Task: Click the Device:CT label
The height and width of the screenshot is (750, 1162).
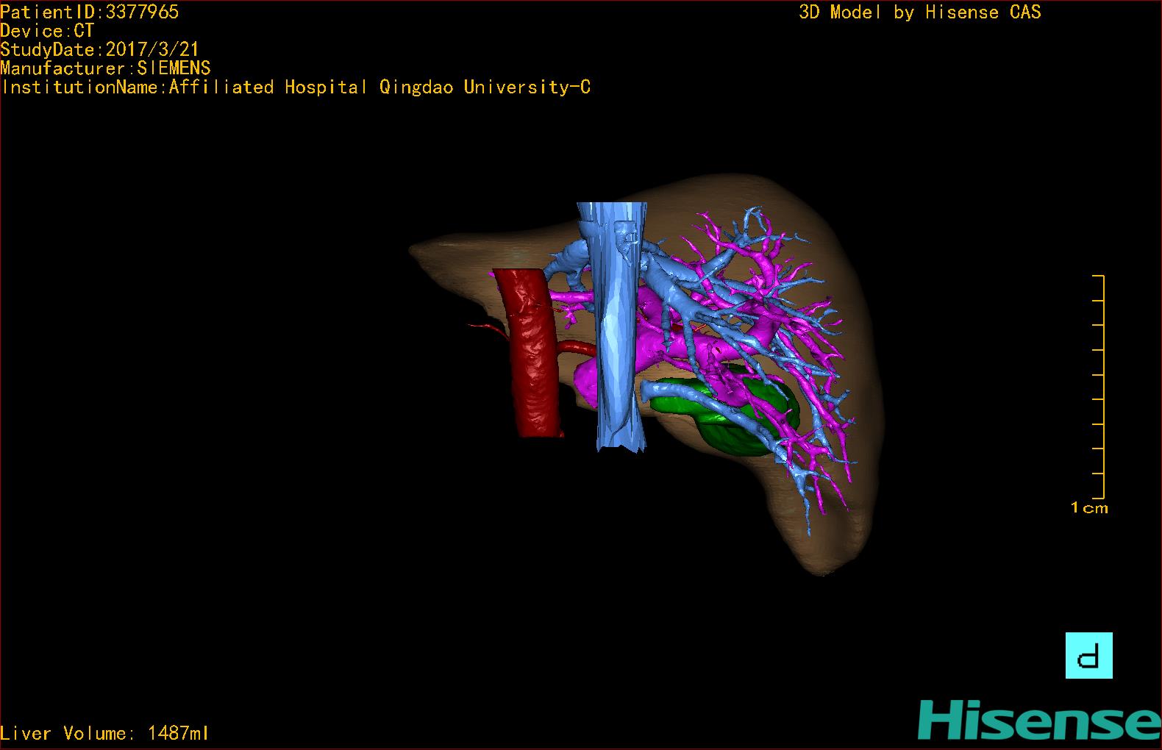Action: [x=47, y=31]
